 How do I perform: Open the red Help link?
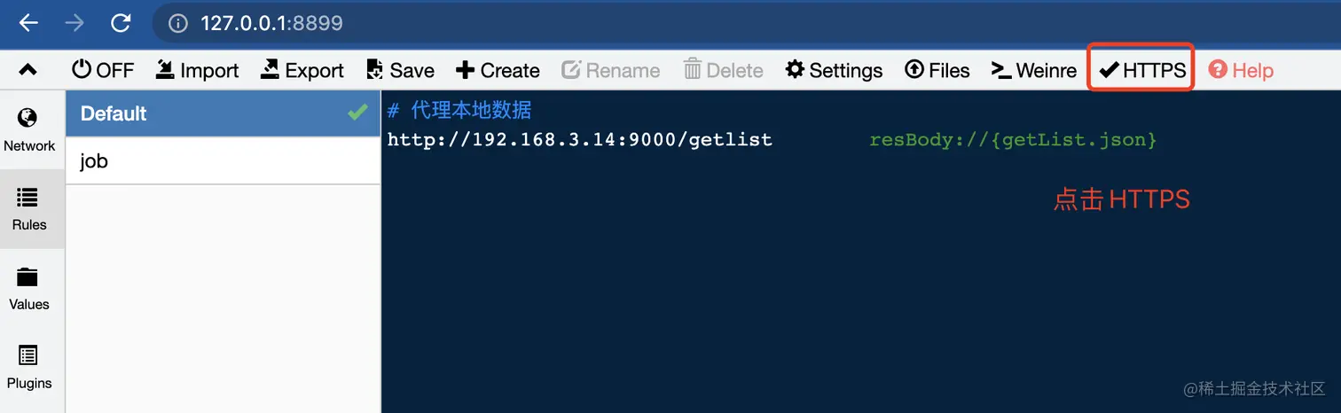point(1241,70)
